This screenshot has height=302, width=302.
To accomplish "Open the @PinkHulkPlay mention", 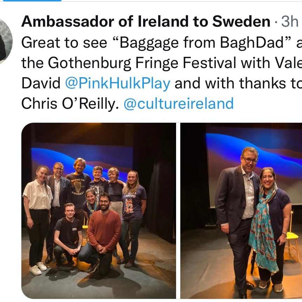I will tap(118, 83).
